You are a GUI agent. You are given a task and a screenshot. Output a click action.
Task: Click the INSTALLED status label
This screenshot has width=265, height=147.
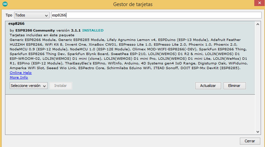pyautogui.click(x=93, y=31)
